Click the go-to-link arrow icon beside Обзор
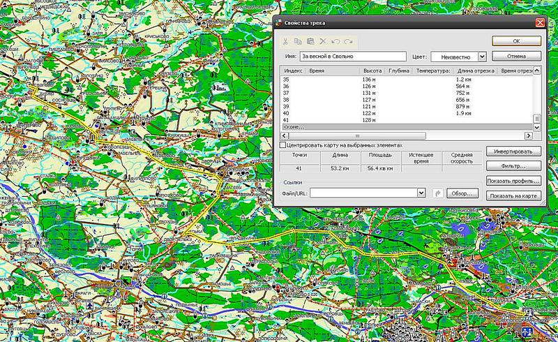558x342 pixels. point(438,193)
